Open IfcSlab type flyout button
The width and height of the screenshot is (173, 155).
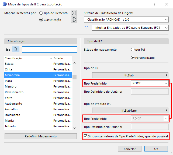130,75
